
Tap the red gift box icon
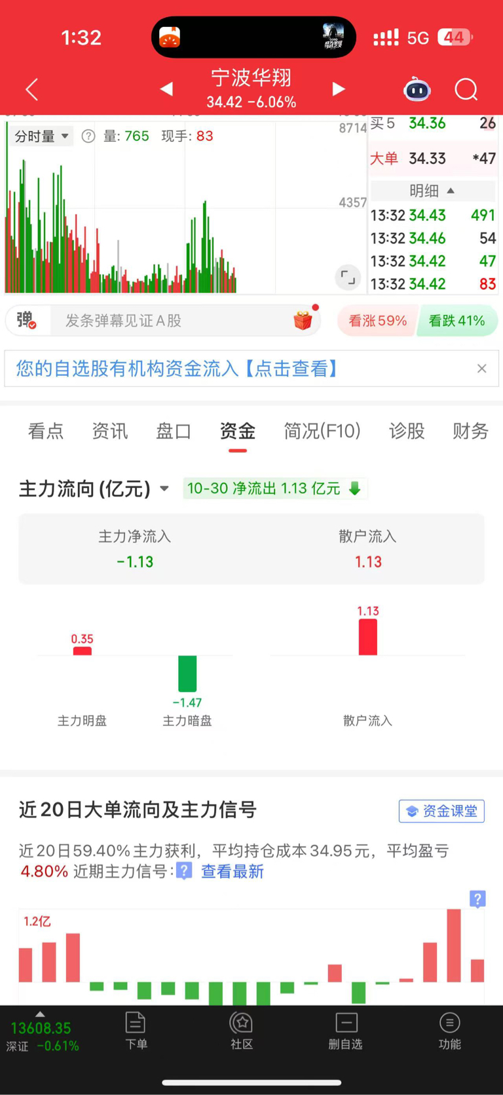[x=303, y=320]
